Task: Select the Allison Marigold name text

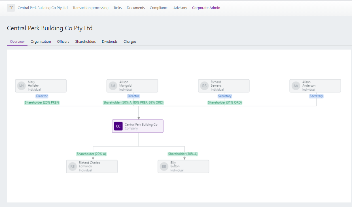Action: (x=125, y=84)
